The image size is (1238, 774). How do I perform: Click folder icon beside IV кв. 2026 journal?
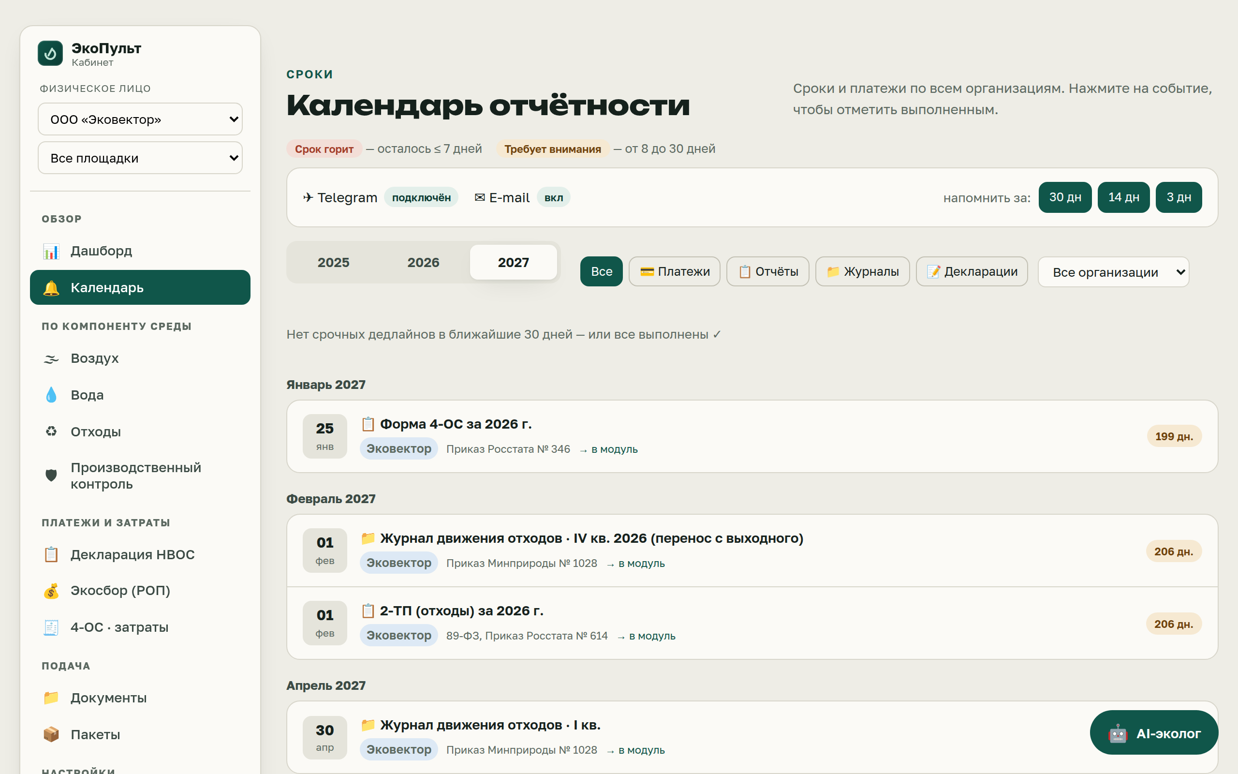[x=368, y=538]
